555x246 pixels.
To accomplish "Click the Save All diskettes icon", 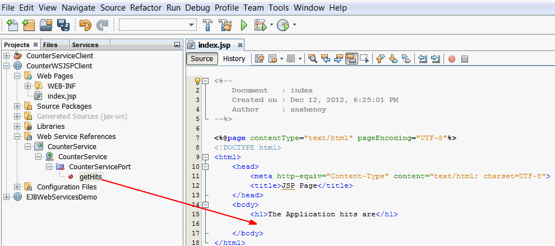I will tap(63, 25).
